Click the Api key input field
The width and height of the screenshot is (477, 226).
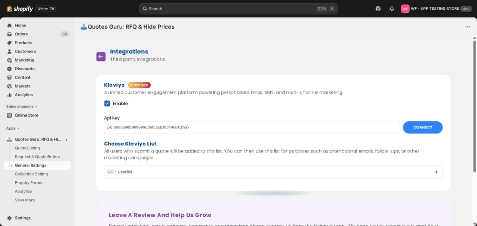(252, 127)
